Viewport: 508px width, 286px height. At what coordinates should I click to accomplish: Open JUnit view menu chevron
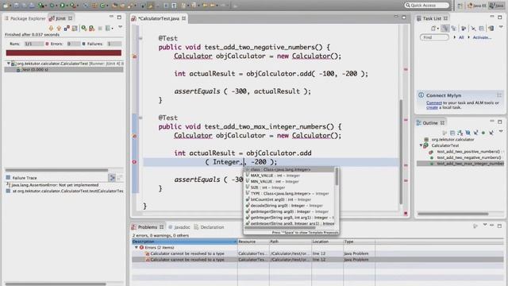(120, 27)
